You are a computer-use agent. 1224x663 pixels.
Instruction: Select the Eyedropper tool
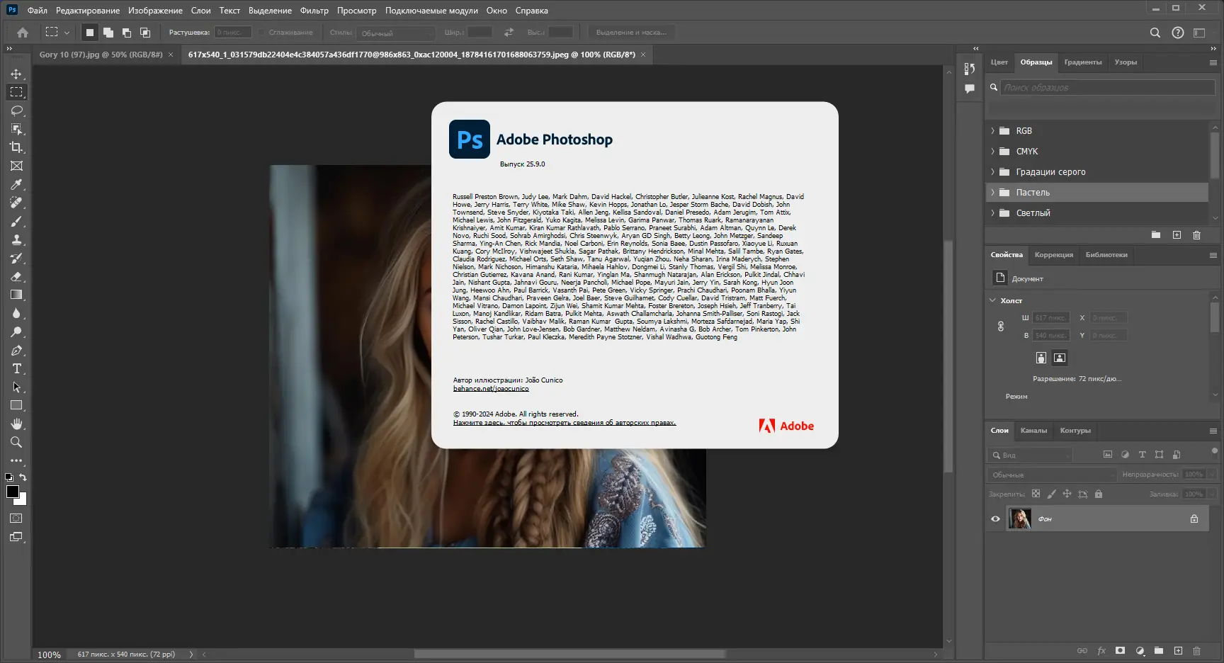click(x=16, y=184)
